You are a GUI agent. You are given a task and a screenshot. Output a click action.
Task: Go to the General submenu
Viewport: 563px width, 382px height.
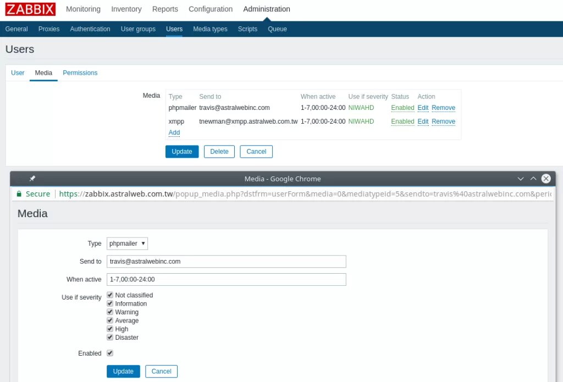coord(16,29)
